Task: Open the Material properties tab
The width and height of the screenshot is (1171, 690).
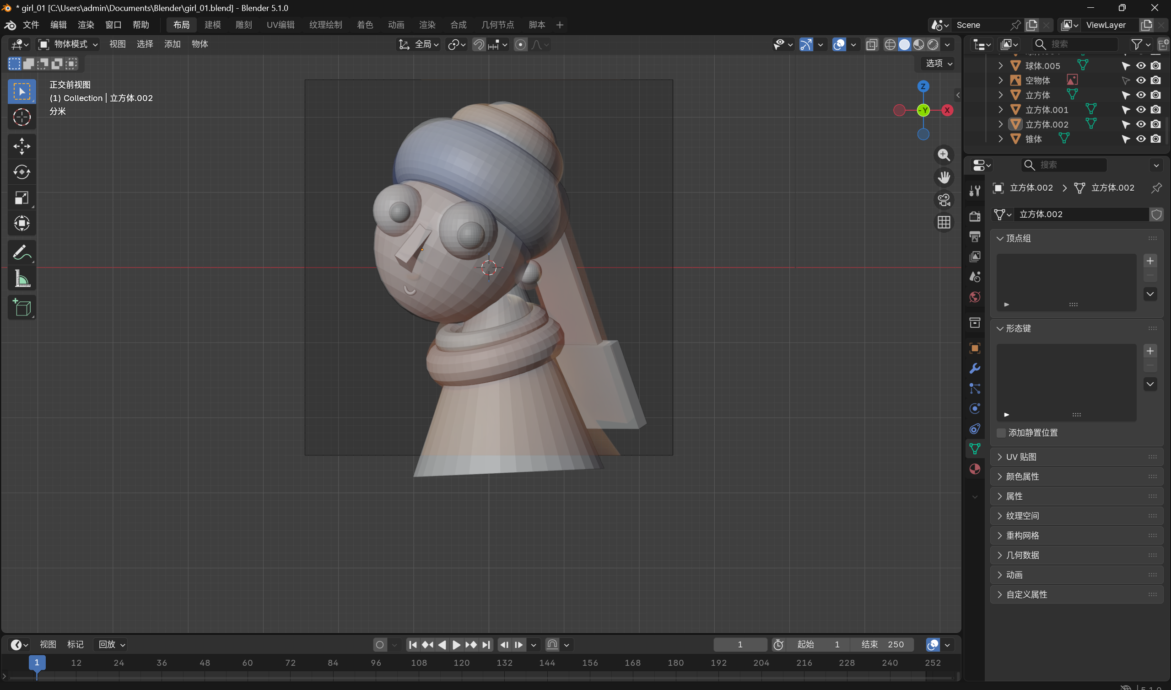Action: 974,469
